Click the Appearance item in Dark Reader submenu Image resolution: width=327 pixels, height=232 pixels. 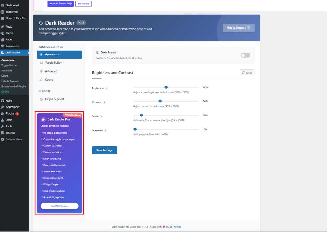click(8, 60)
